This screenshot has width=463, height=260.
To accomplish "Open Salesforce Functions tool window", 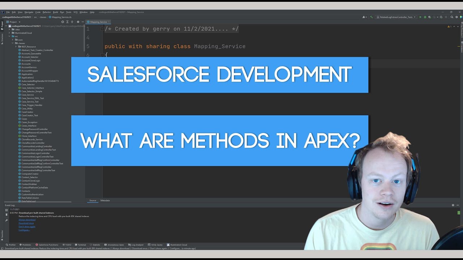I will pos(47,245).
